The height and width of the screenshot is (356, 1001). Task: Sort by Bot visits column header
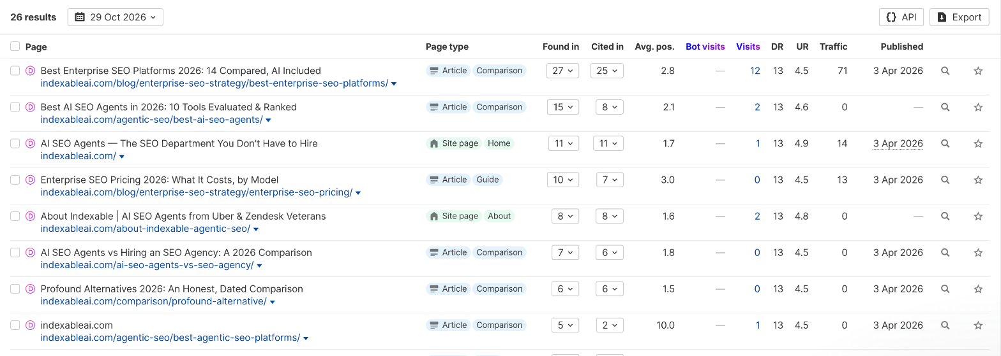[x=705, y=46]
